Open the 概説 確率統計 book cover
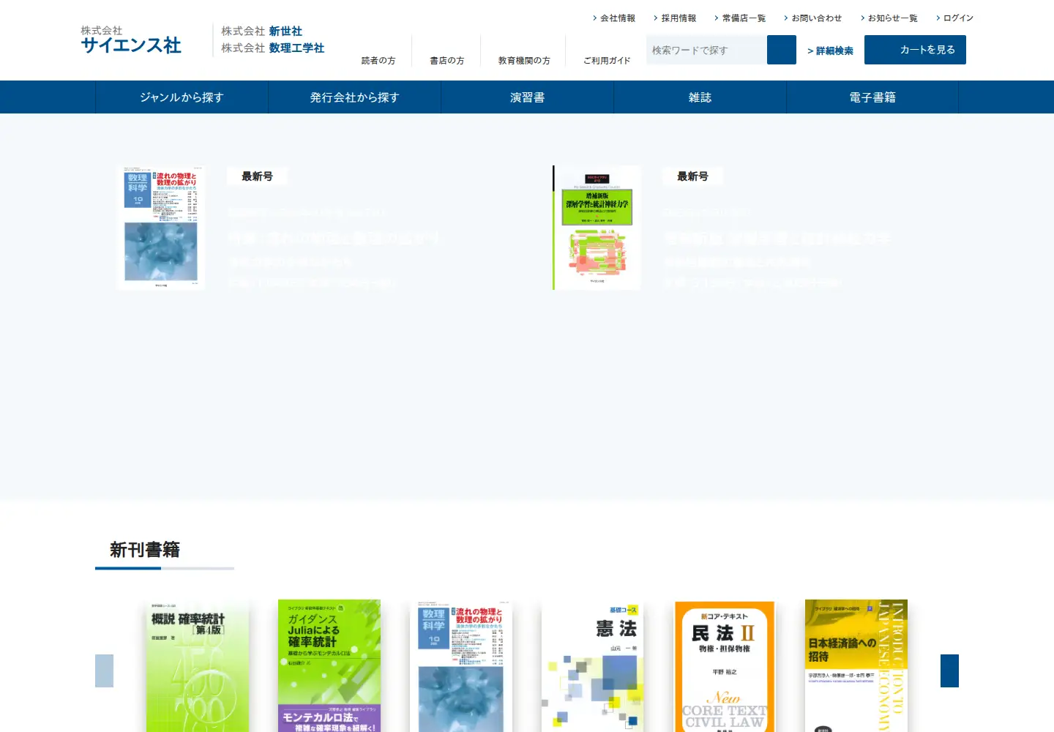Image resolution: width=1054 pixels, height=732 pixels. pyautogui.click(x=198, y=666)
